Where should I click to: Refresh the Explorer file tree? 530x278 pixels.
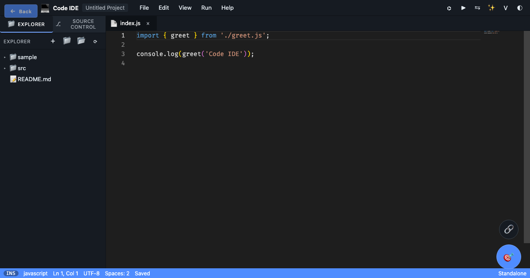pos(95,41)
